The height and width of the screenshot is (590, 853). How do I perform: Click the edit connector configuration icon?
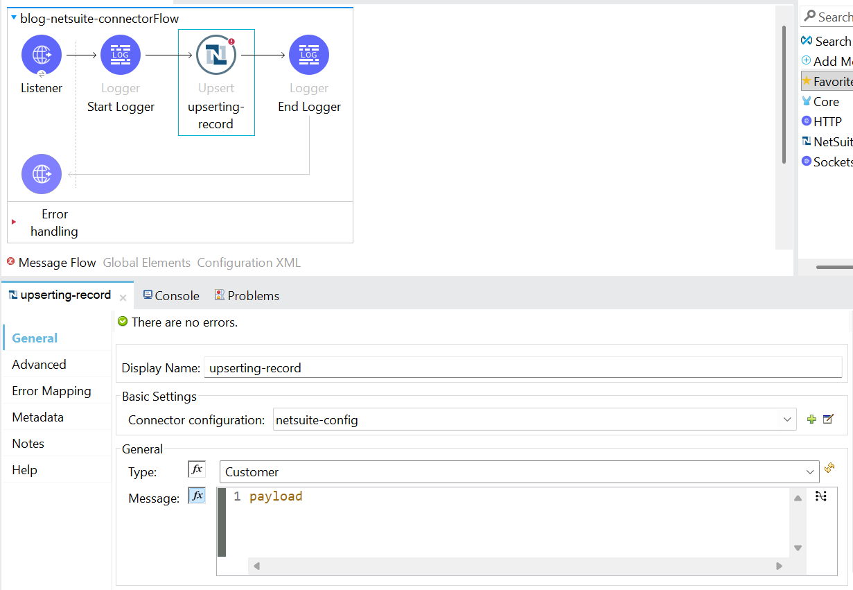[828, 419]
